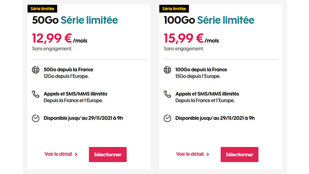
Task: Click the globe icon in 50Go plan
Action: 36,70
